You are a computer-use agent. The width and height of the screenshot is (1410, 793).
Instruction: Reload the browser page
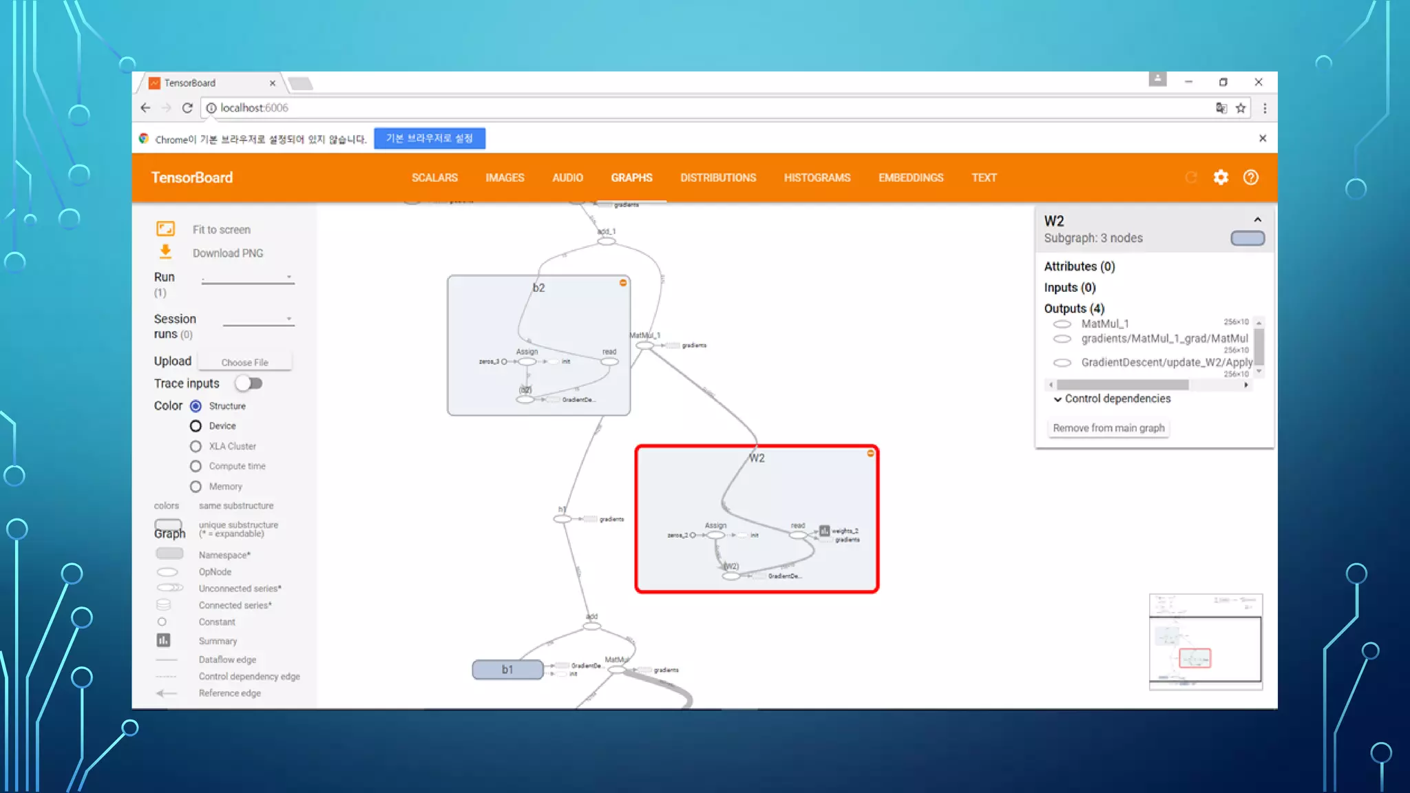[x=187, y=108]
